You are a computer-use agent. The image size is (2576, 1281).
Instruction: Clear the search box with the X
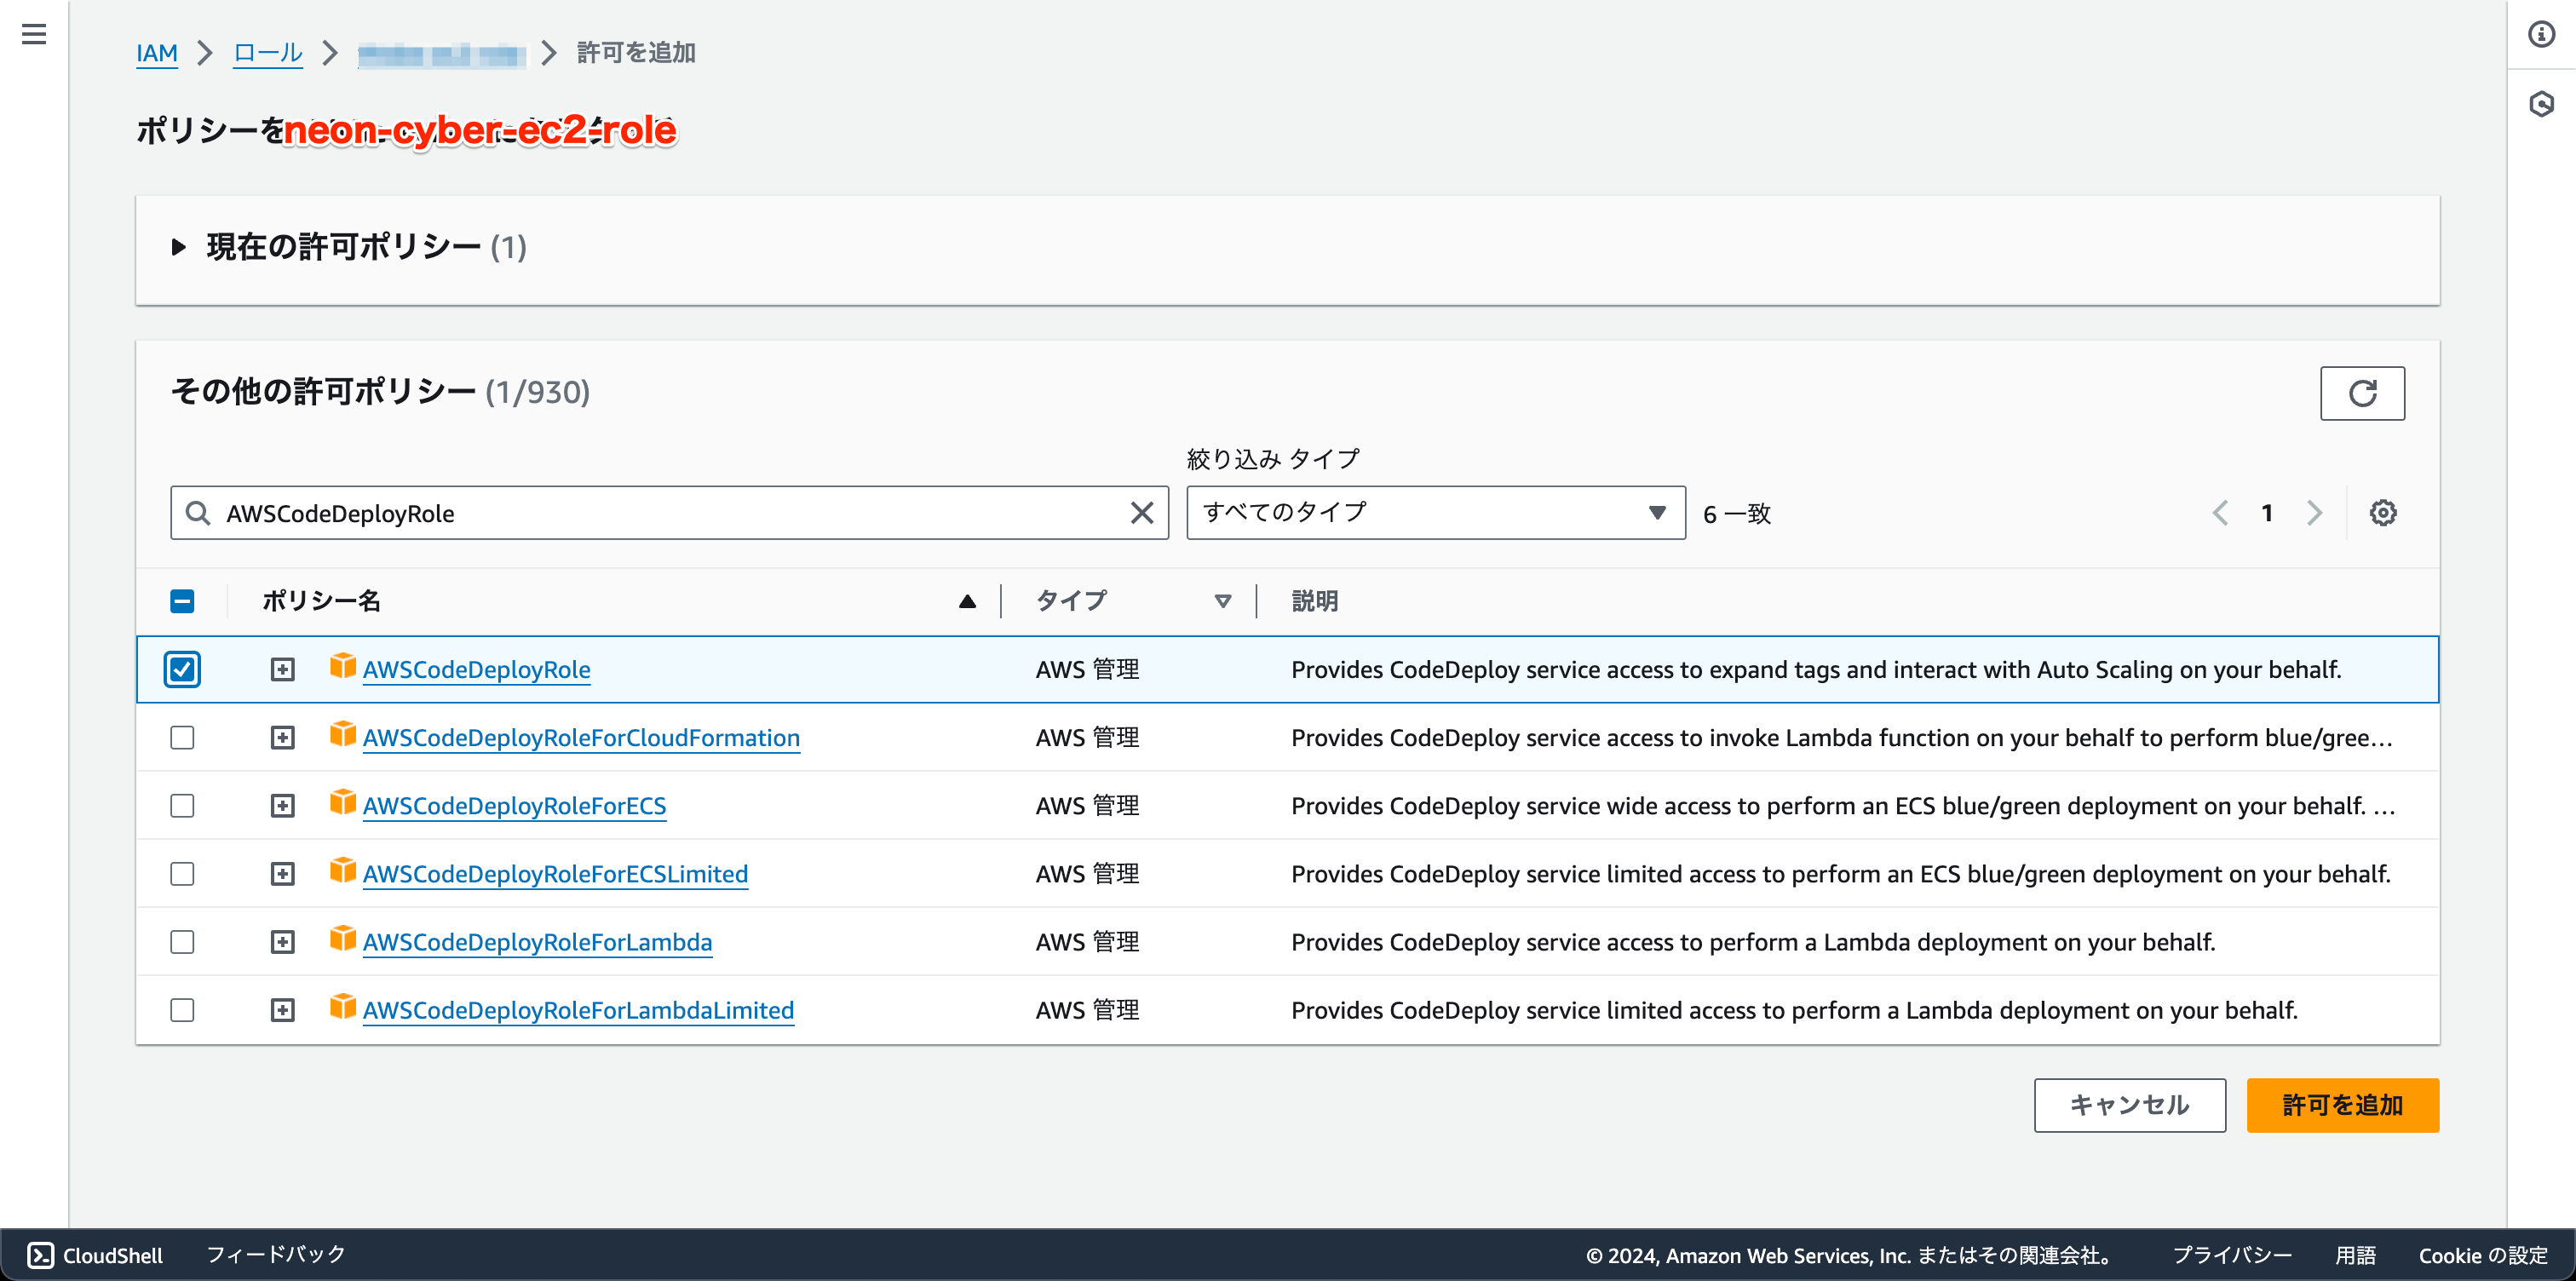1142,513
